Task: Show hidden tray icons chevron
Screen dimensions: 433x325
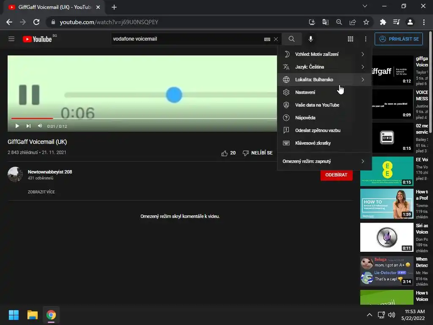Action: click(369, 315)
